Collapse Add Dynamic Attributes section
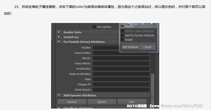 [x=59, y=95]
